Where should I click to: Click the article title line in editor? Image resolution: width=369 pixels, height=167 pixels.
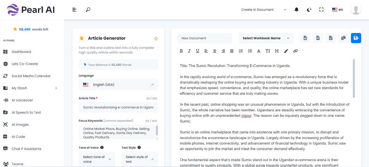pos(235,66)
